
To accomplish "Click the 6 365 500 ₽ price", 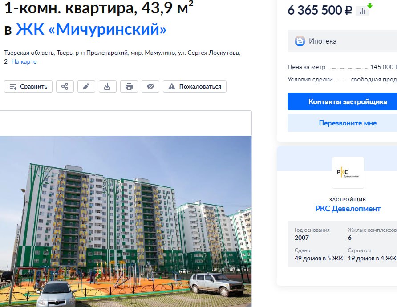I will click(x=320, y=10).
